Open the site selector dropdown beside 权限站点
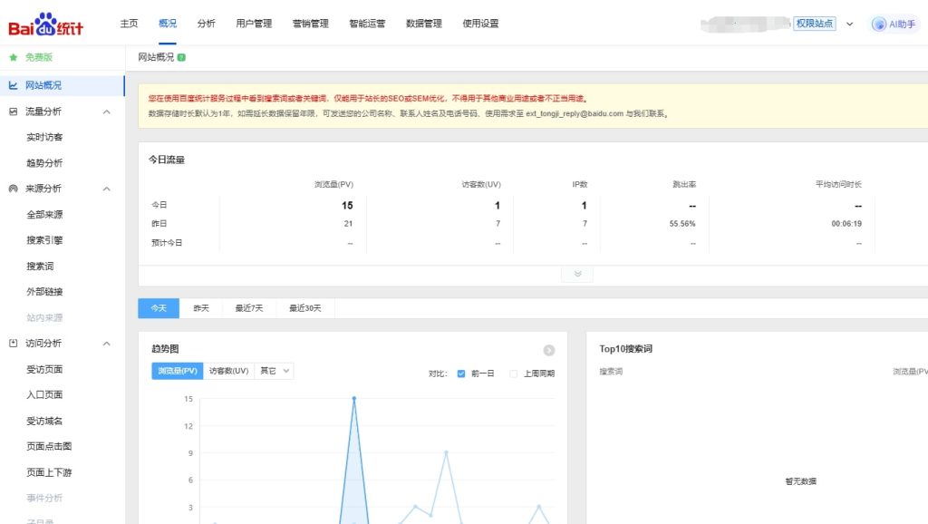This screenshot has width=928, height=524. pos(849,24)
